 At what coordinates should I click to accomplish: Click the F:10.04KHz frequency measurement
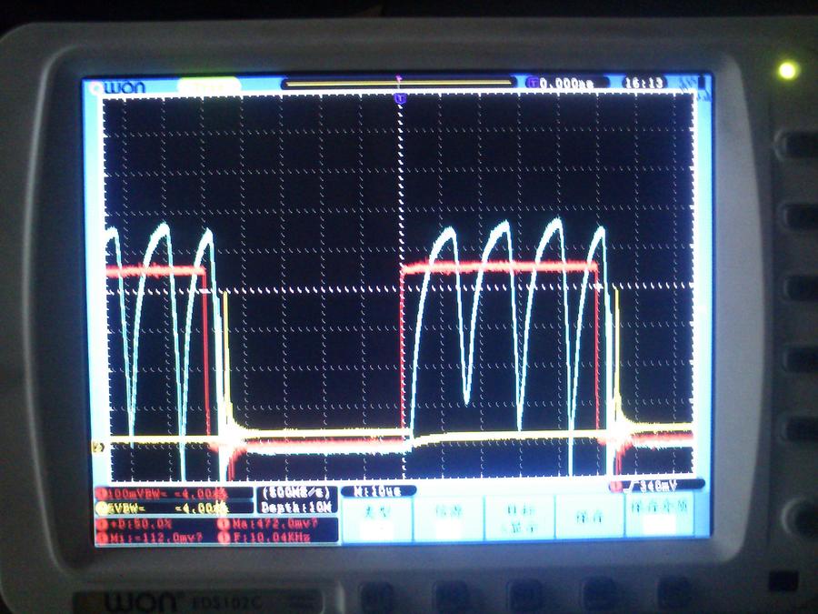tap(273, 539)
